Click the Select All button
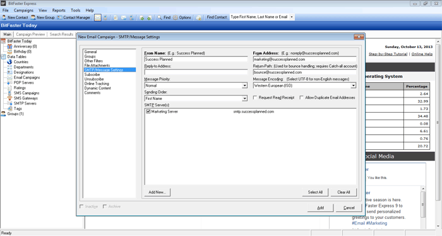This screenshot has width=442, height=236. click(x=315, y=192)
